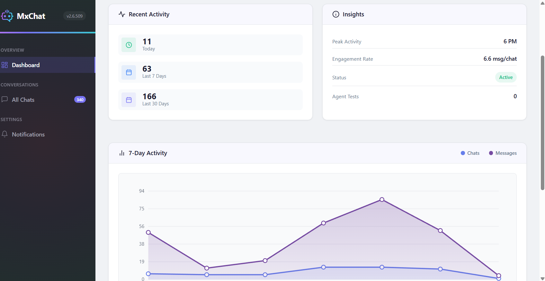Click the 340 chats count badge

[x=80, y=100]
